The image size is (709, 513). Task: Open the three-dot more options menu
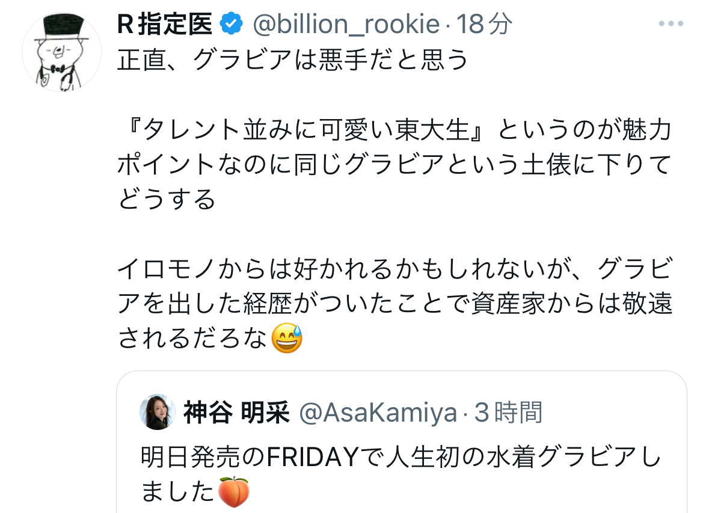click(671, 23)
